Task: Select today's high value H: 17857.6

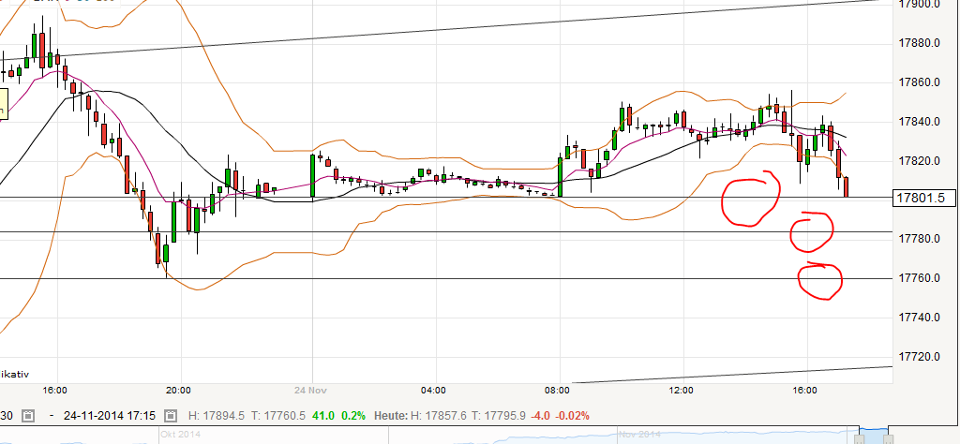Action: 439,416
